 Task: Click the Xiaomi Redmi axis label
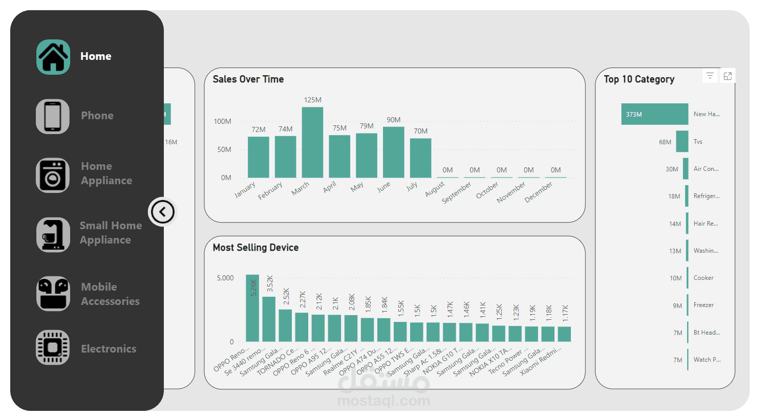point(541,361)
